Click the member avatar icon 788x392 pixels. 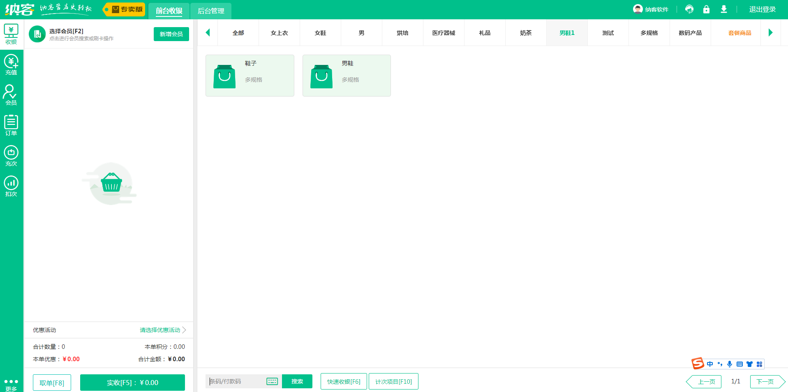pyautogui.click(x=37, y=34)
